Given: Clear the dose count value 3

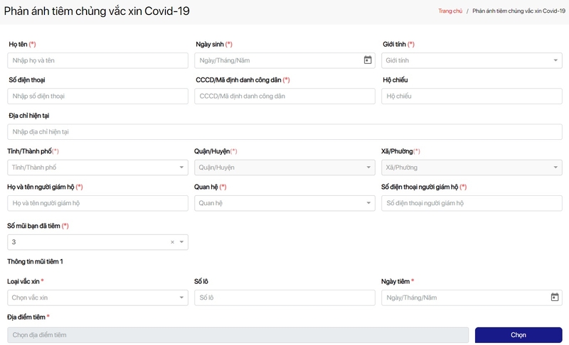Looking at the screenshot, I should click(x=172, y=242).
